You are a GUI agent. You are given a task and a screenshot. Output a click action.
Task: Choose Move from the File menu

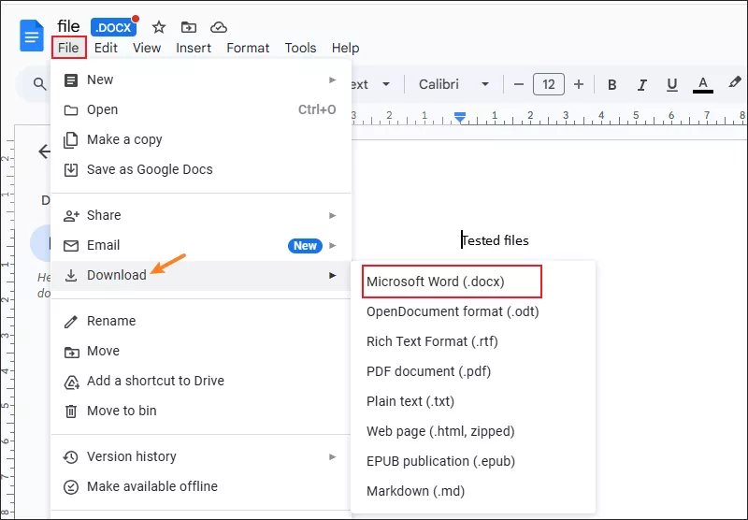pos(201,351)
